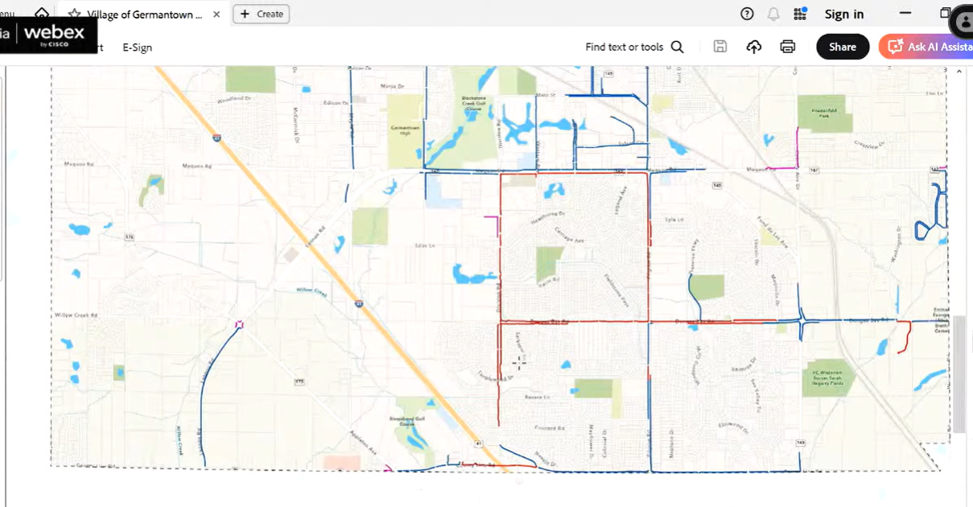The height and width of the screenshot is (507, 973).
Task: Click the Create button
Action: [x=262, y=14]
